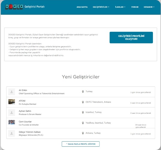The image size is (161, 150).
Task: Click DAHA FAZLA PROFİL GÖSTER button
Action: click(81, 144)
